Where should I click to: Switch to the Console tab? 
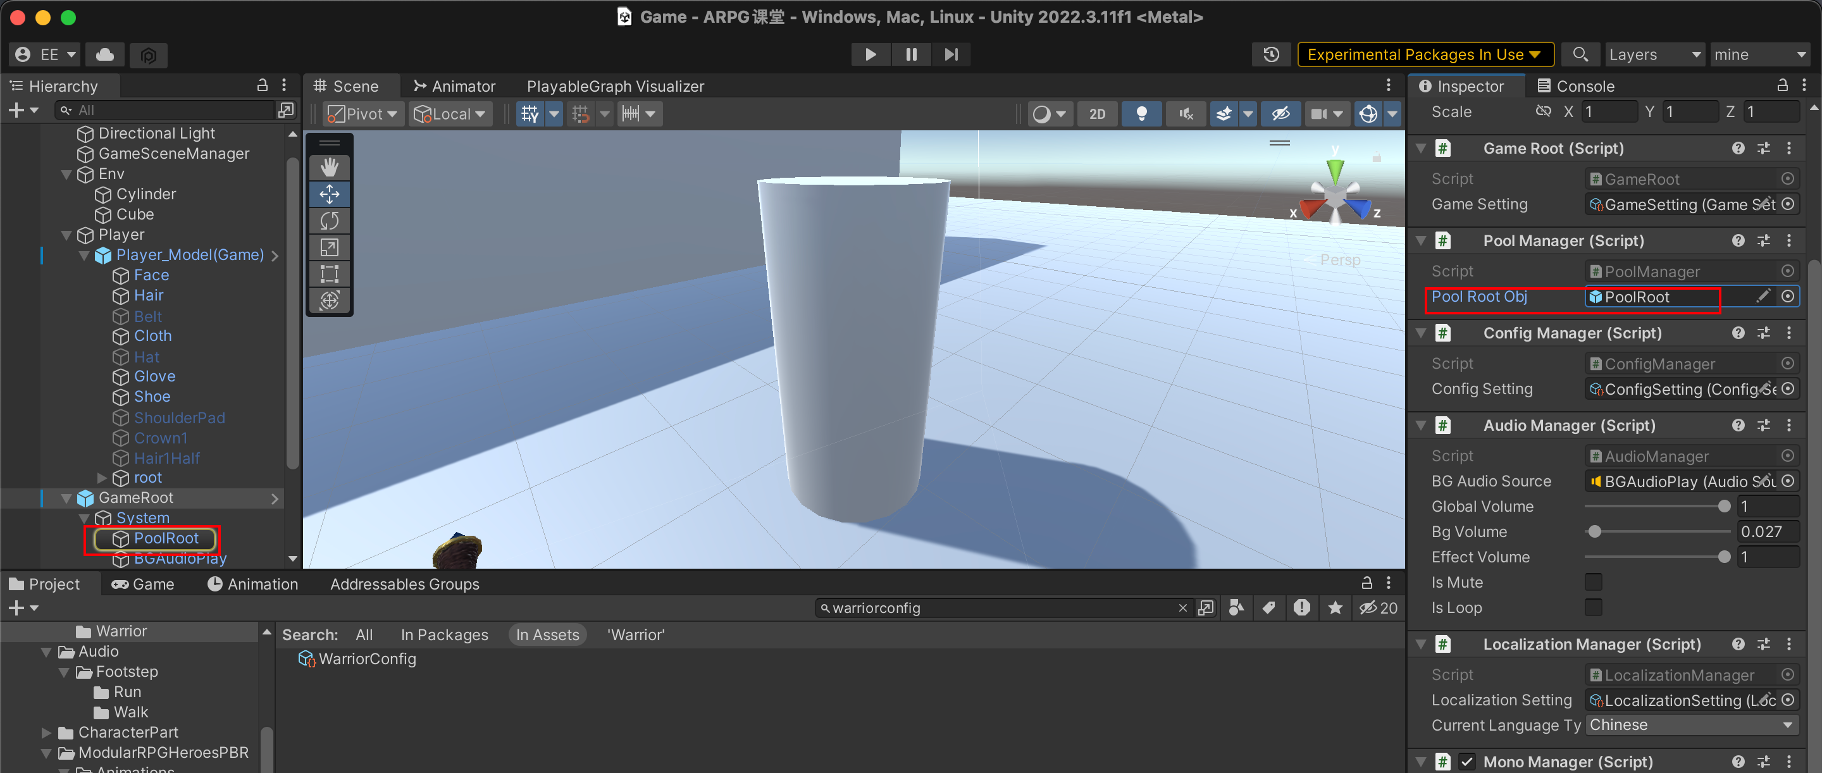click(1575, 86)
